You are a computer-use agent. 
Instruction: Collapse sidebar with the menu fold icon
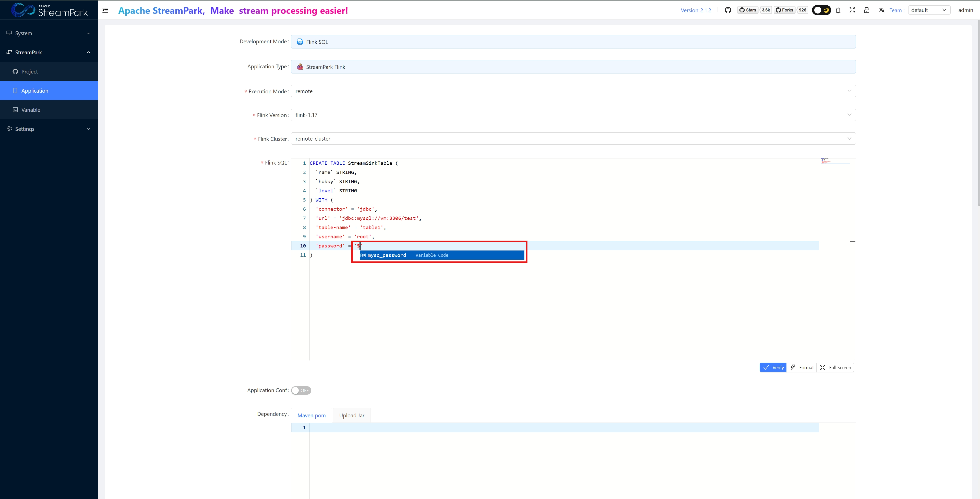(x=105, y=10)
